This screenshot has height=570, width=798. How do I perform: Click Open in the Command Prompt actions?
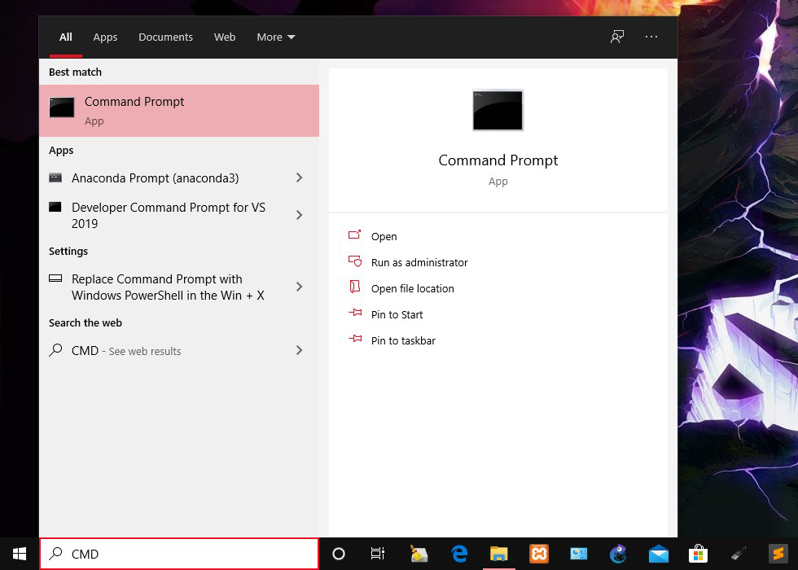point(384,237)
